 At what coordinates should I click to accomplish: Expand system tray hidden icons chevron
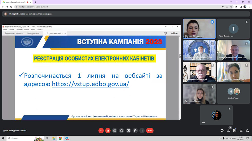221,138
